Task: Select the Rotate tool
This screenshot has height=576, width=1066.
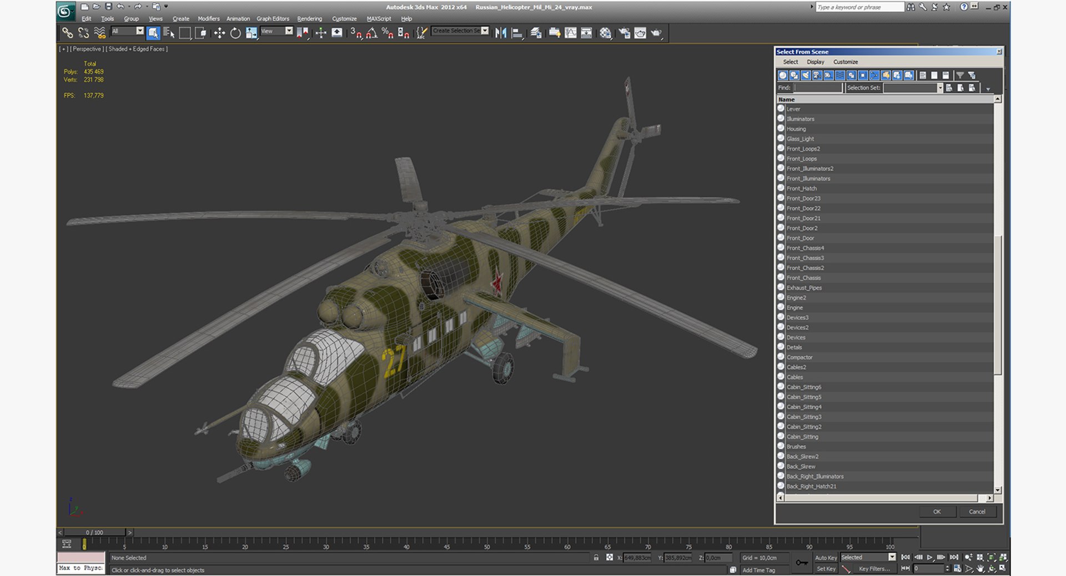Action: pyautogui.click(x=235, y=33)
